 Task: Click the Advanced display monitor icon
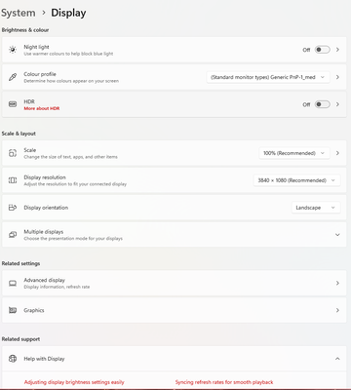(x=13, y=283)
